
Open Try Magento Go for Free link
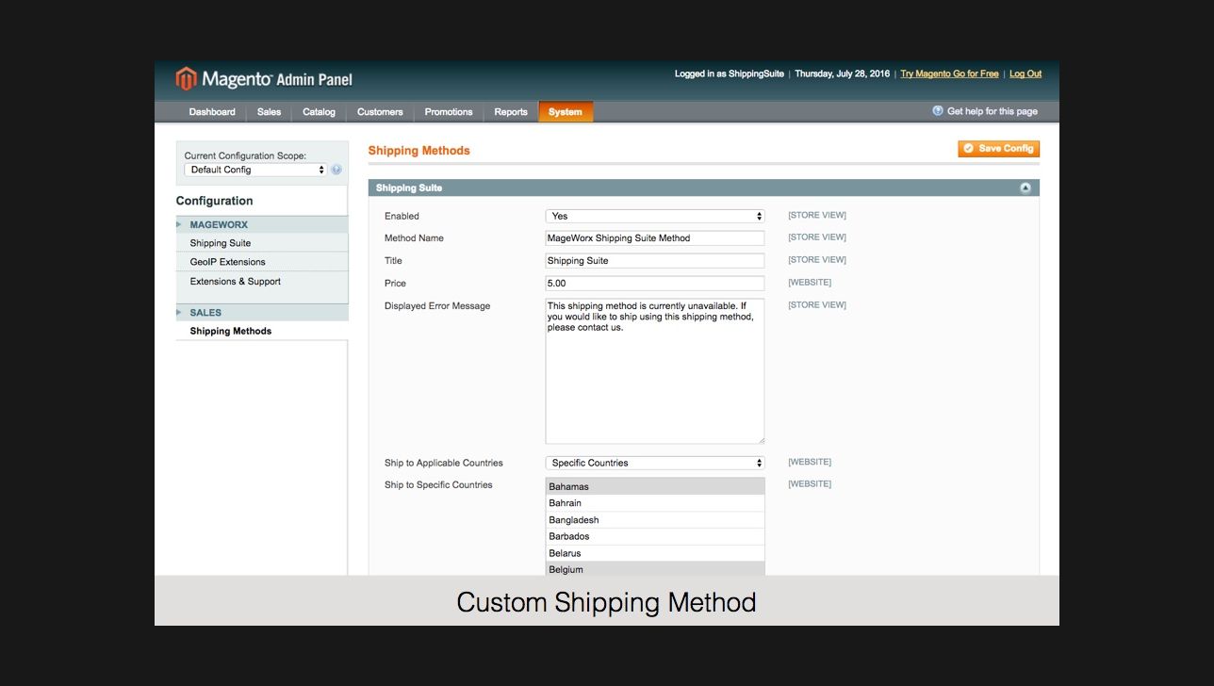[949, 73]
